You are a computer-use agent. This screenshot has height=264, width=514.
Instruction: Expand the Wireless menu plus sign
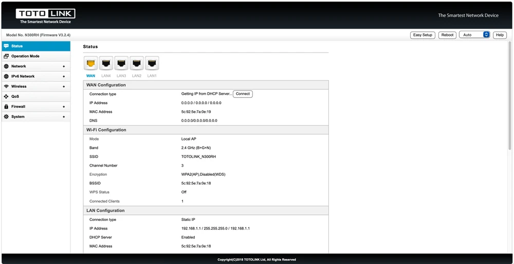(64, 87)
